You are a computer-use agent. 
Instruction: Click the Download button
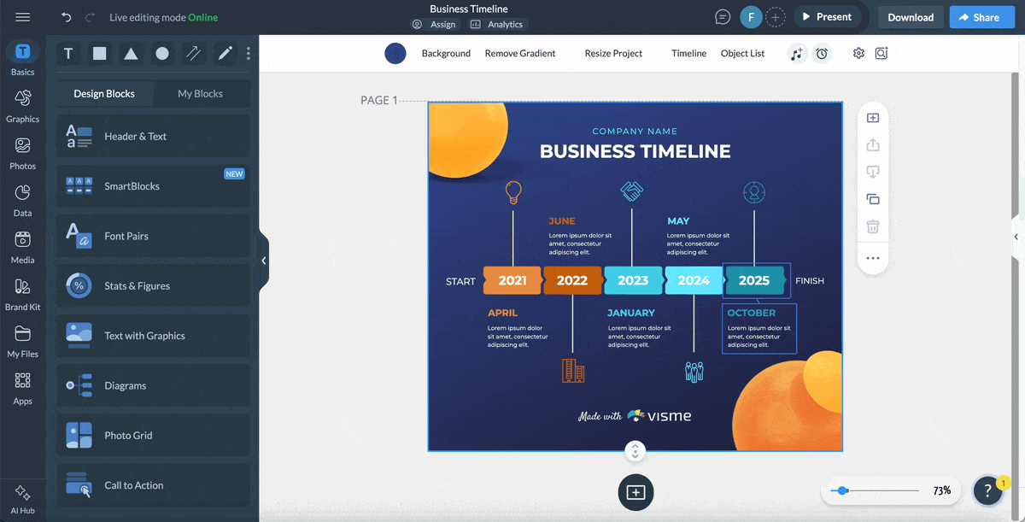pyautogui.click(x=911, y=17)
